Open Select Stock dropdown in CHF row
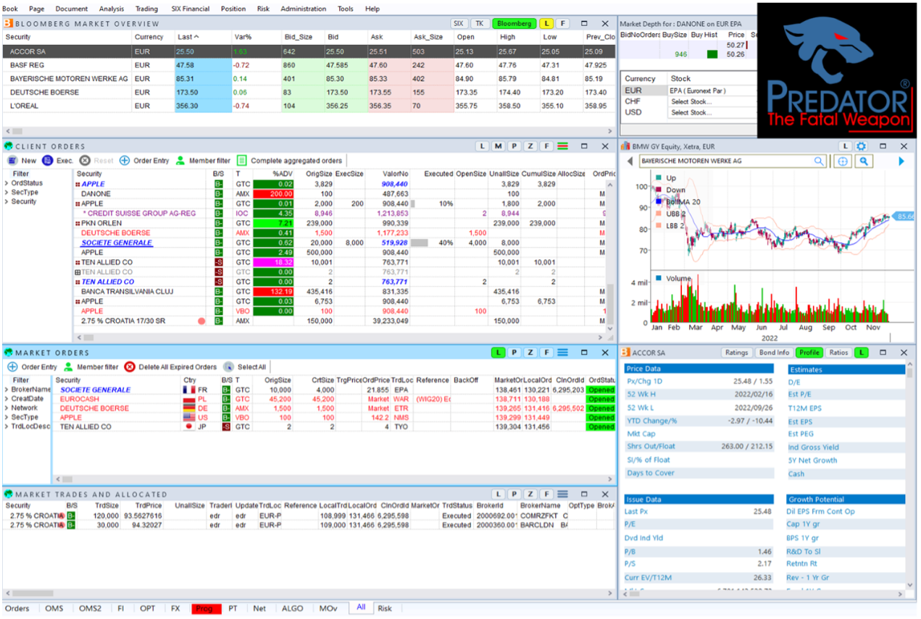 click(x=712, y=101)
